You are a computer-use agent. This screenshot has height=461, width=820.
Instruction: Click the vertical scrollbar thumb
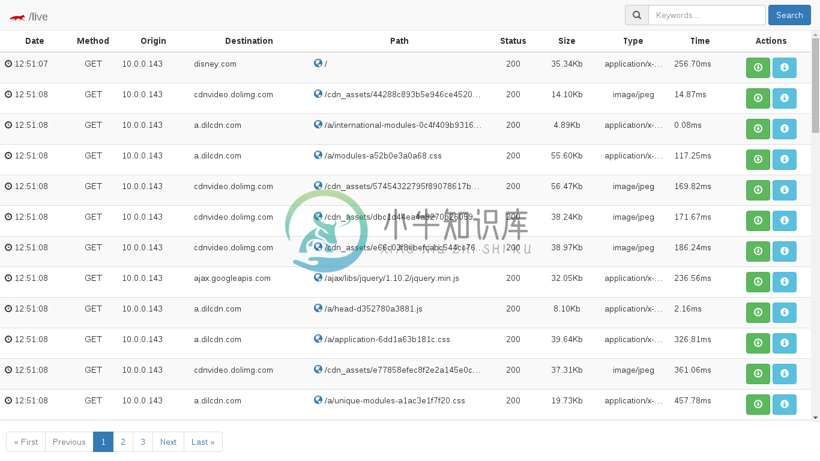815,85
